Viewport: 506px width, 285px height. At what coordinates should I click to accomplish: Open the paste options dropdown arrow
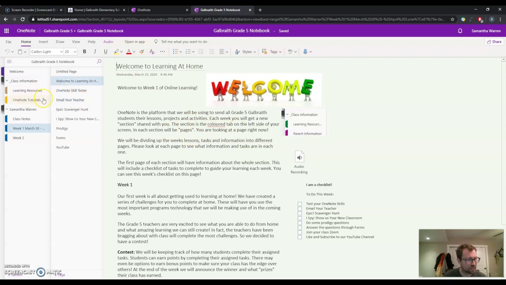click(x=25, y=52)
